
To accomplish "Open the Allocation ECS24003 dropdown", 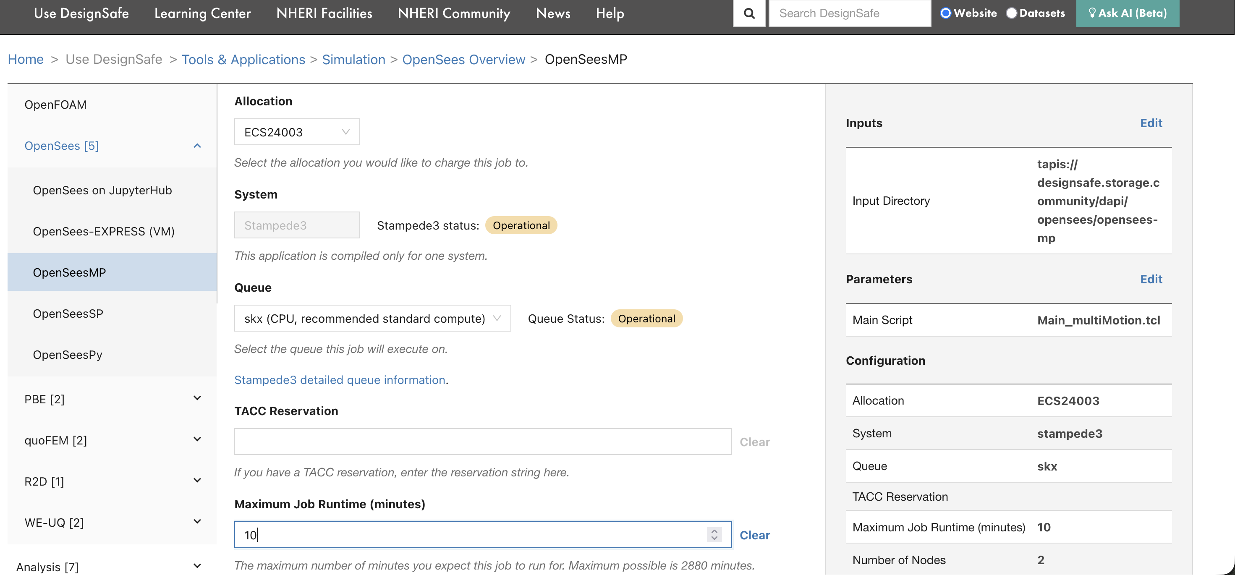I will (297, 132).
